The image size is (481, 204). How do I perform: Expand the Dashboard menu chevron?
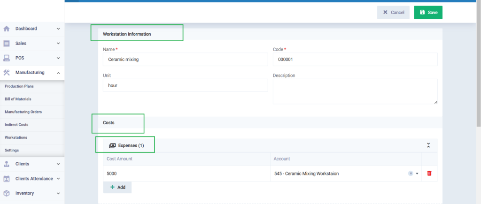58,29
